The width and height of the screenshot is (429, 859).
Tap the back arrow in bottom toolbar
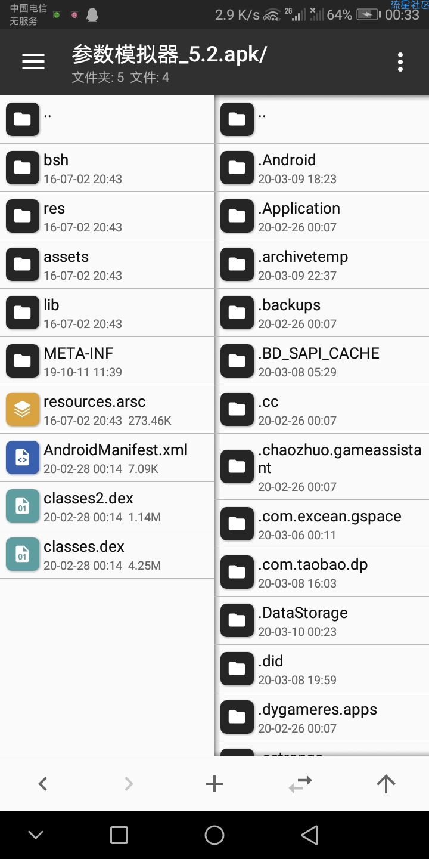[43, 784]
